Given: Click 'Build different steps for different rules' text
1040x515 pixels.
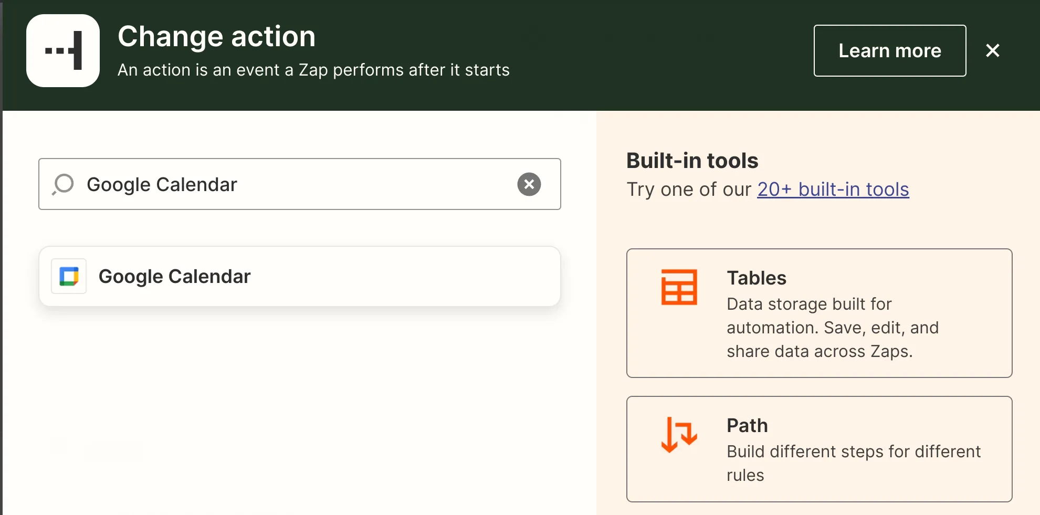Looking at the screenshot, I should pyautogui.click(x=854, y=463).
